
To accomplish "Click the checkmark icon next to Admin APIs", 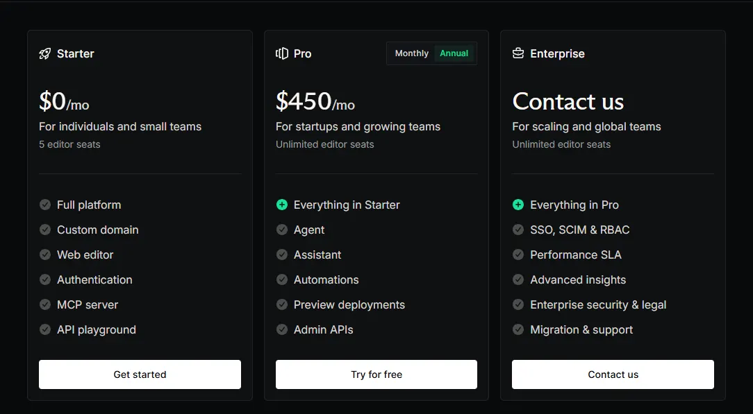I will (x=282, y=329).
